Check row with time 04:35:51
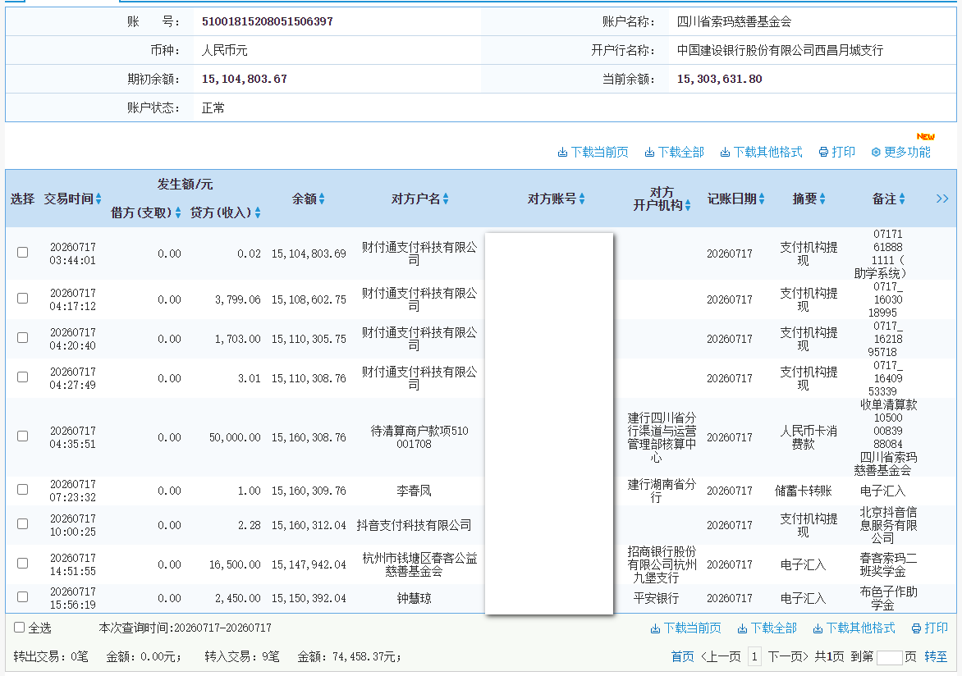 pos(23,436)
